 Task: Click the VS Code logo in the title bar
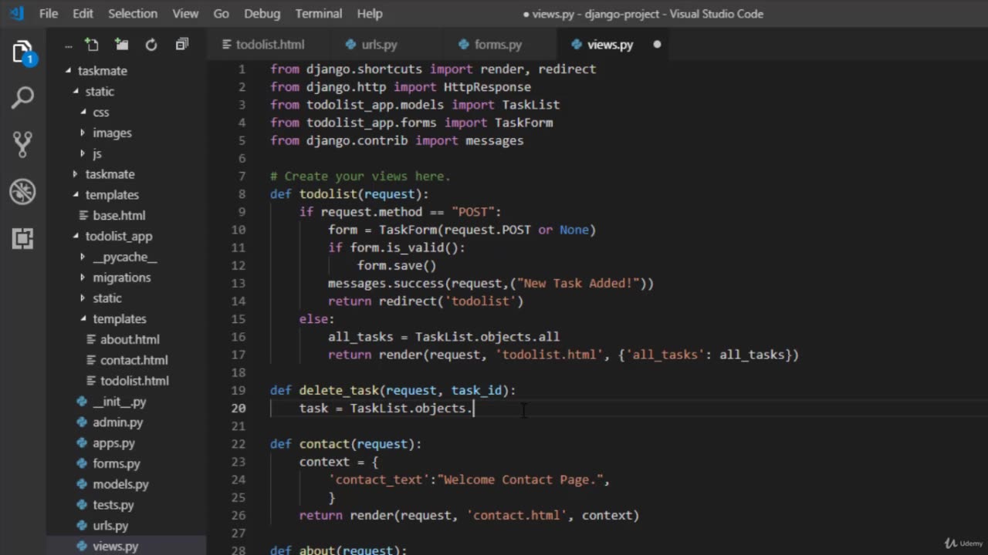point(17,13)
